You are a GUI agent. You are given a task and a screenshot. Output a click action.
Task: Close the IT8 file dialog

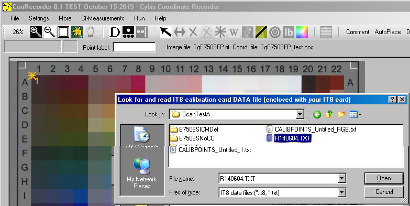point(402,100)
